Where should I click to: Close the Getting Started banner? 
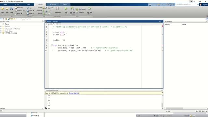162,93
